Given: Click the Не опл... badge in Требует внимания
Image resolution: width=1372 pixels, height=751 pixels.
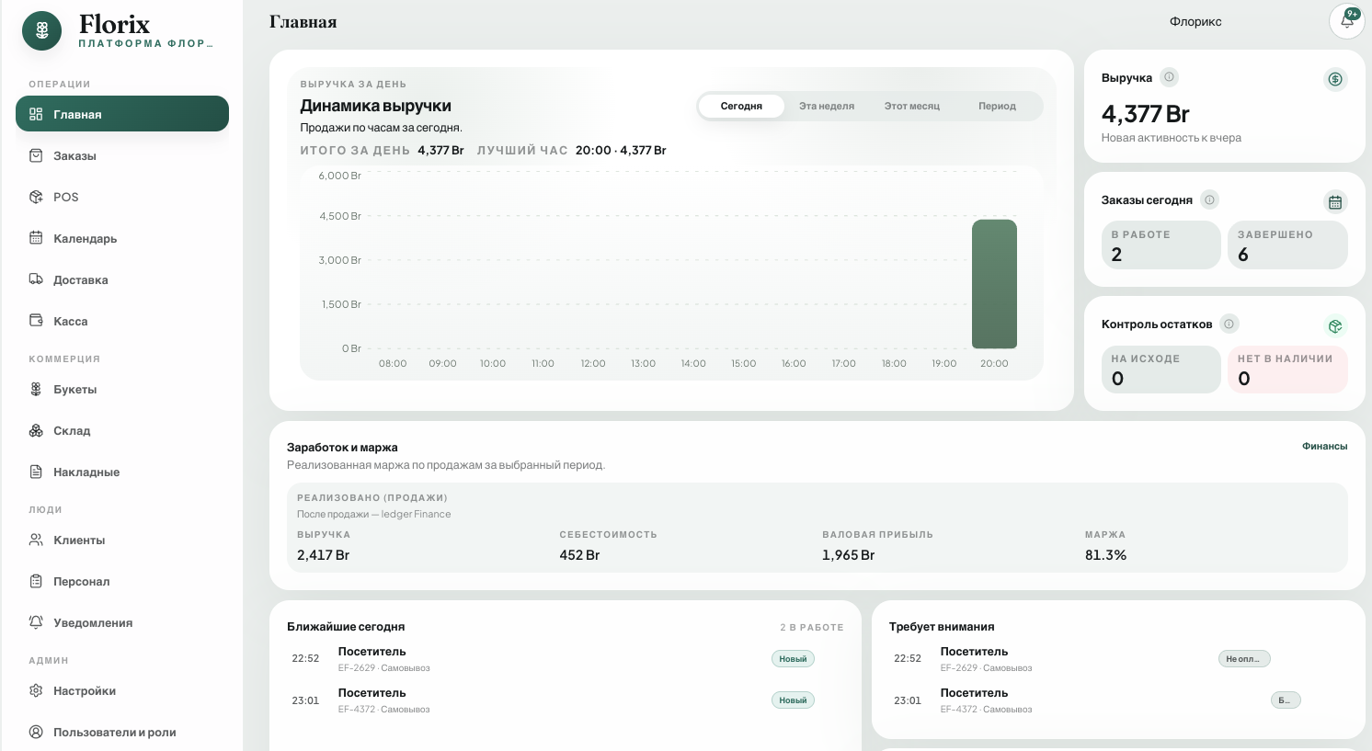Looking at the screenshot, I should coord(1244,658).
